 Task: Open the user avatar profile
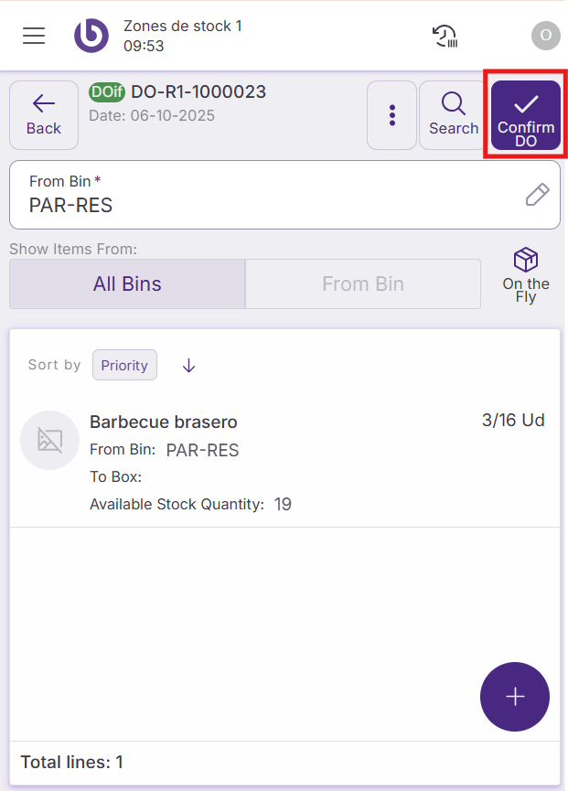click(545, 36)
